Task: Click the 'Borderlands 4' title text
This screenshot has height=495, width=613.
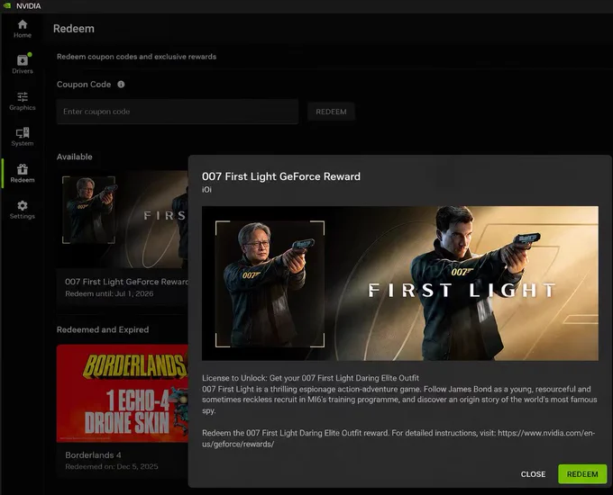Action: [x=93, y=455]
